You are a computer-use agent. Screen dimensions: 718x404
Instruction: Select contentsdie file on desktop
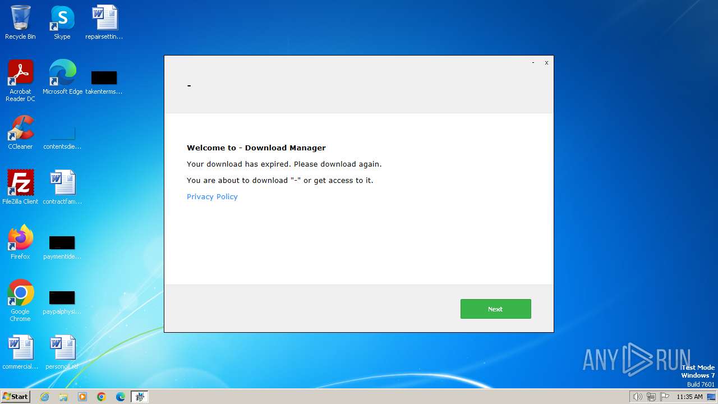(x=62, y=137)
